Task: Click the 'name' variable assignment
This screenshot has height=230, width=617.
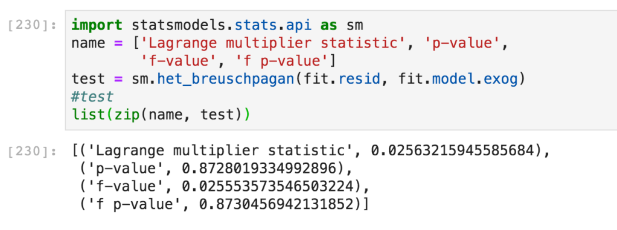Action: pyautogui.click(x=88, y=43)
